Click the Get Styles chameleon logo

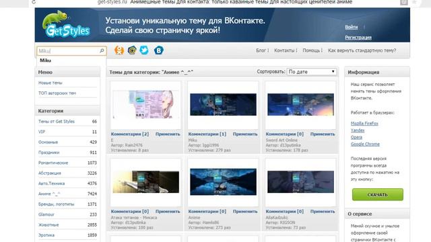click(66, 24)
